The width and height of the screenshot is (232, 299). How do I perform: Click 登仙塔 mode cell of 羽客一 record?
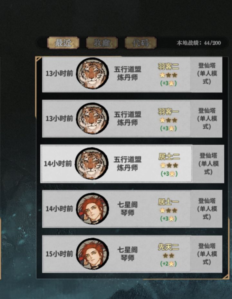point(207,119)
